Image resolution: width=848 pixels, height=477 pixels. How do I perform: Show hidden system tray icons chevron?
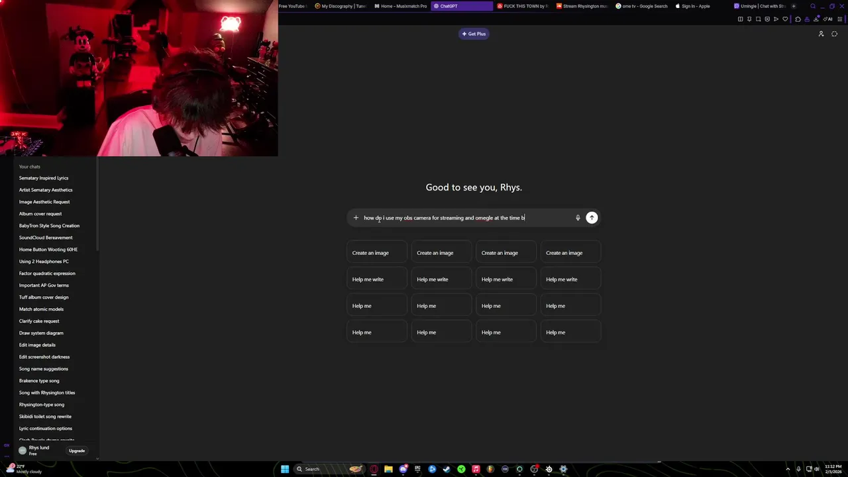(x=788, y=469)
